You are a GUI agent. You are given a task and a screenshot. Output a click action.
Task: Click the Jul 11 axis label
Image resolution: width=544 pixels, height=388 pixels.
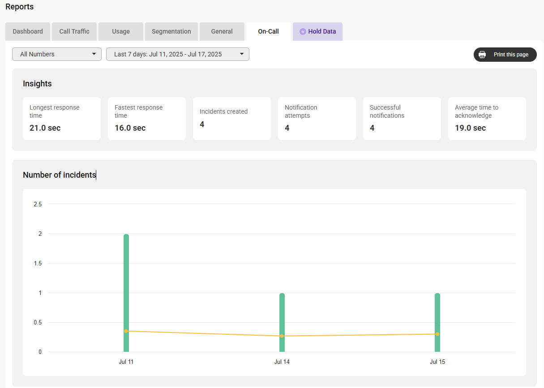pos(126,362)
